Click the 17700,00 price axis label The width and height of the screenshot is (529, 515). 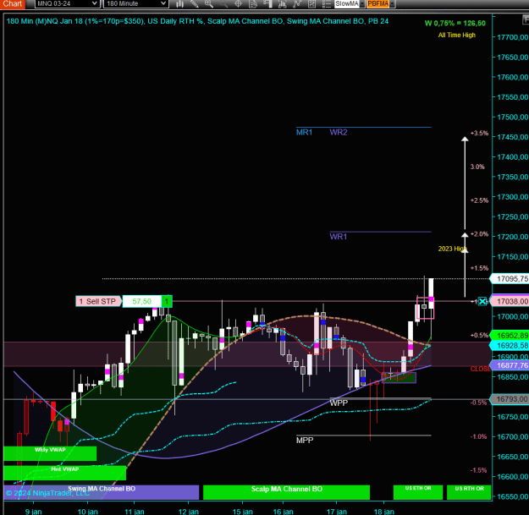513,37
